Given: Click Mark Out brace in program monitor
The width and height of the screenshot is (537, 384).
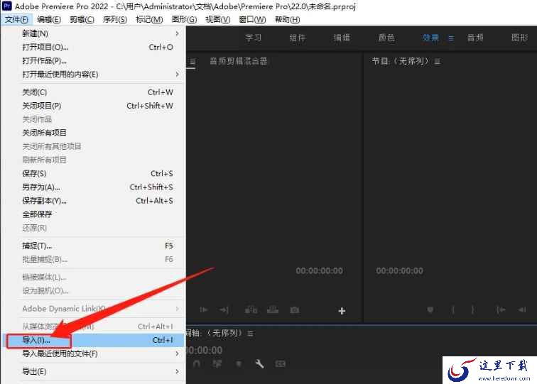Looking at the screenshot, I should pyautogui.click(x=472, y=309).
